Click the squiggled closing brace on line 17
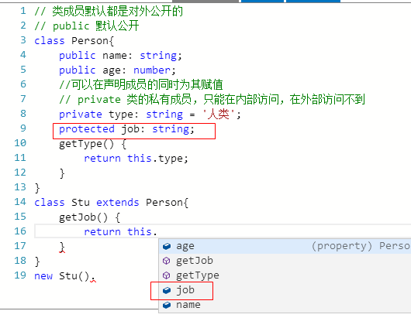This screenshot has height=335, width=411. coord(62,248)
